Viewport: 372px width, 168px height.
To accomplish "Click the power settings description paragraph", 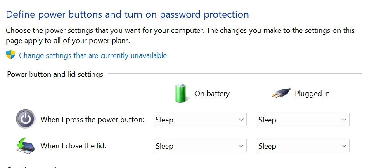I will pyautogui.click(x=180, y=35).
